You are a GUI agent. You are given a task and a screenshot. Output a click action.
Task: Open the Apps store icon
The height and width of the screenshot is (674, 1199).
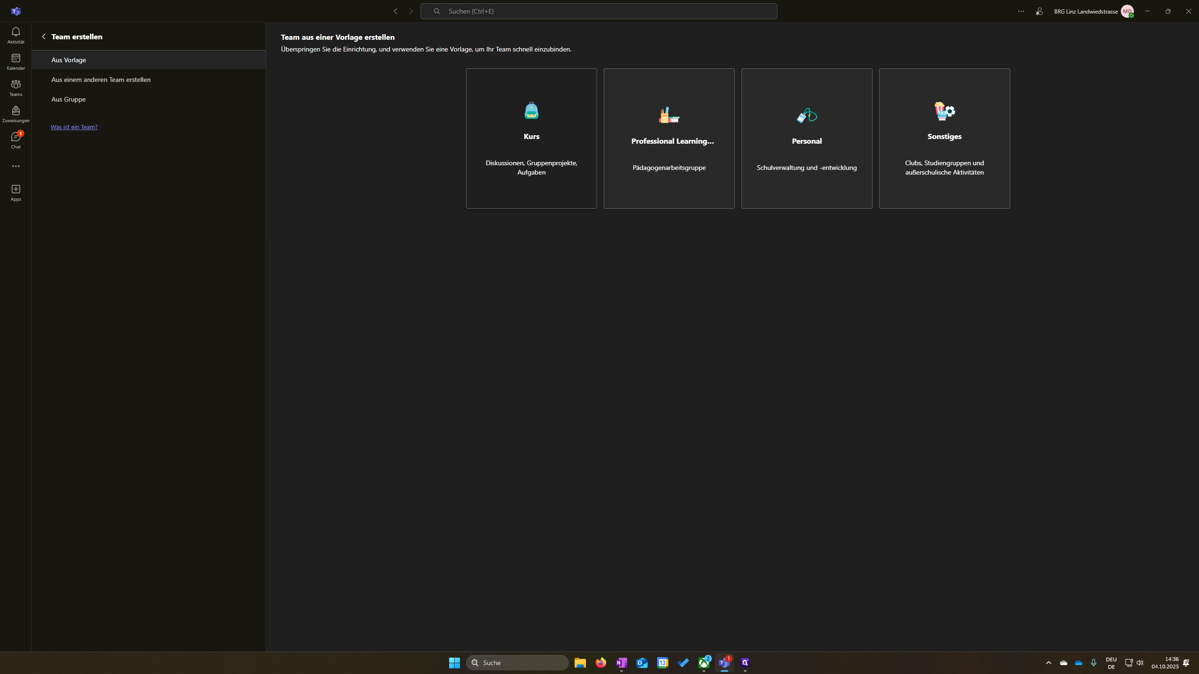coord(15,192)
